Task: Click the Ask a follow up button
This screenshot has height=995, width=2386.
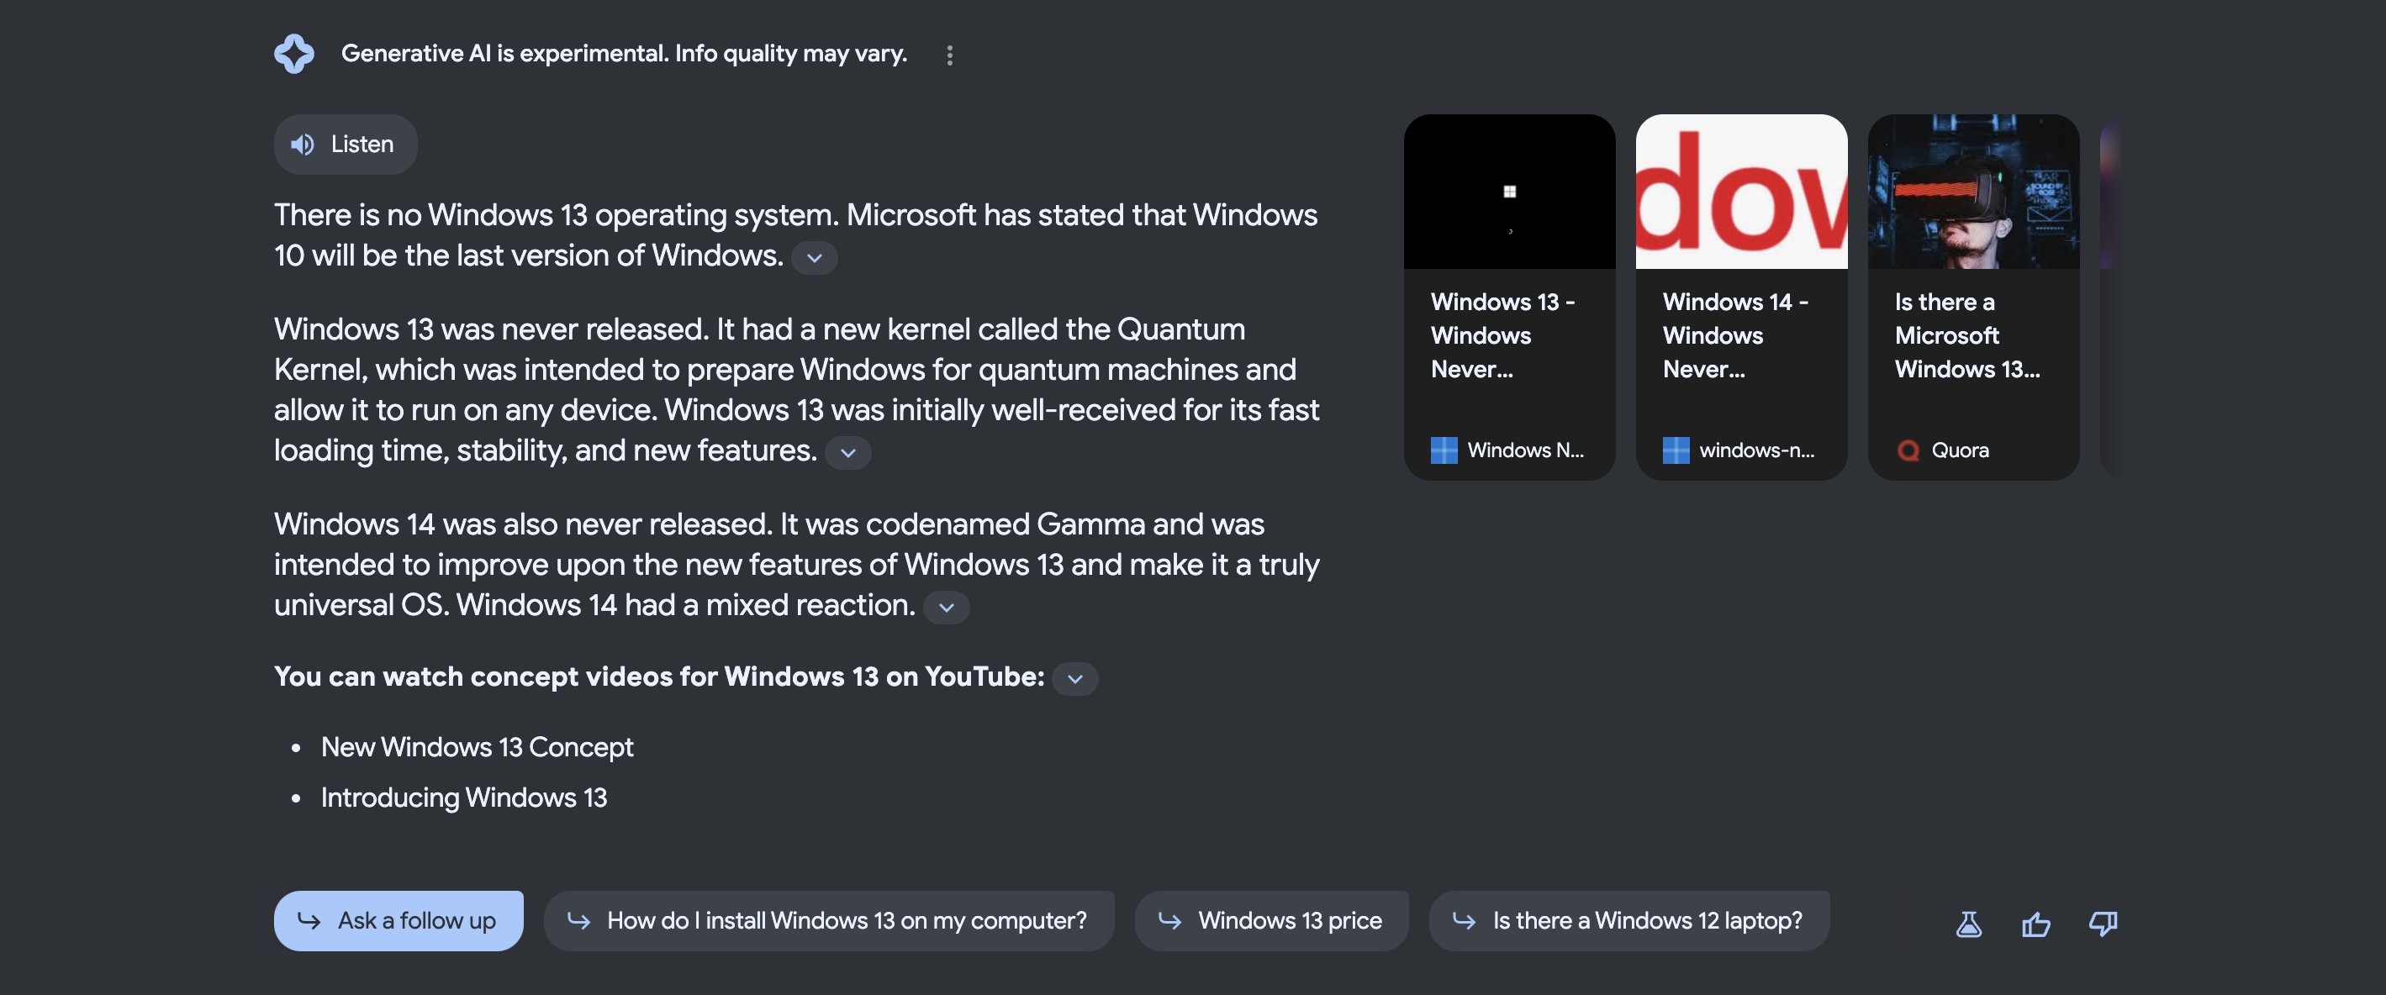Action: (399, 921)
